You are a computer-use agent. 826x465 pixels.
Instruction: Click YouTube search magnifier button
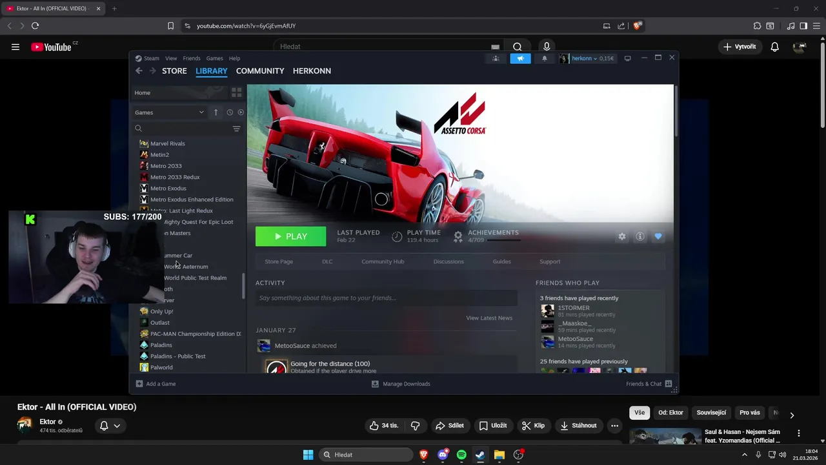[517, 46]
